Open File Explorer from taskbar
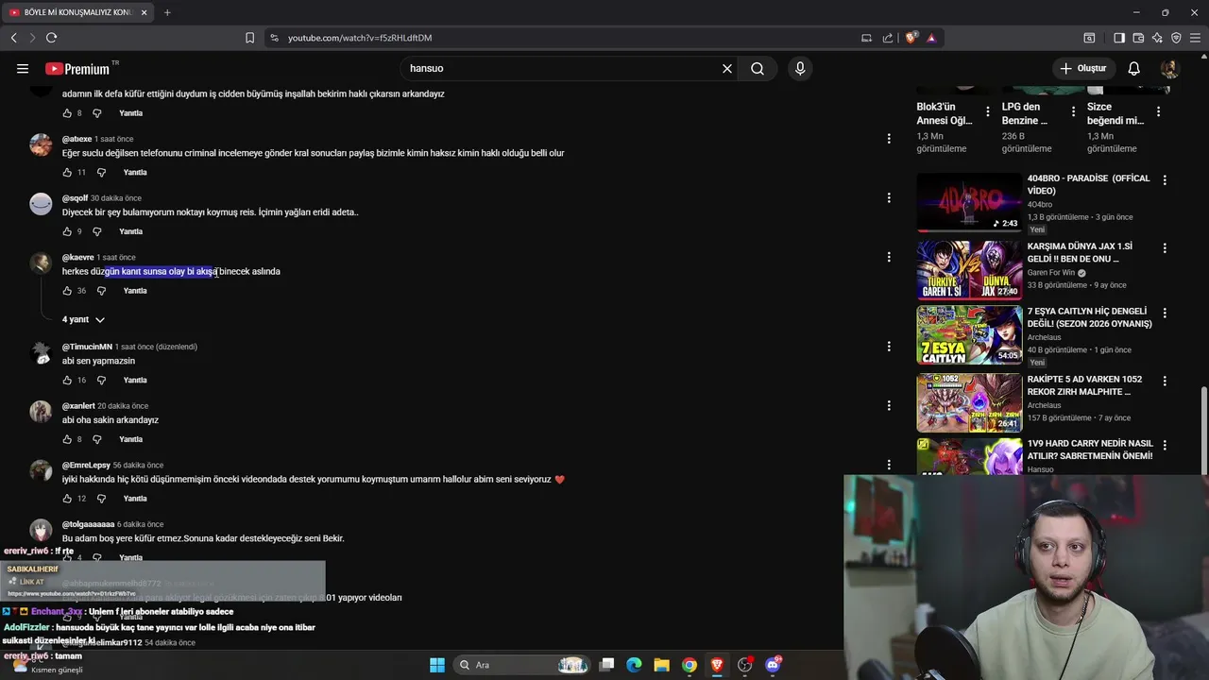This screenshot has width=1209, height=680. (661, 665)
